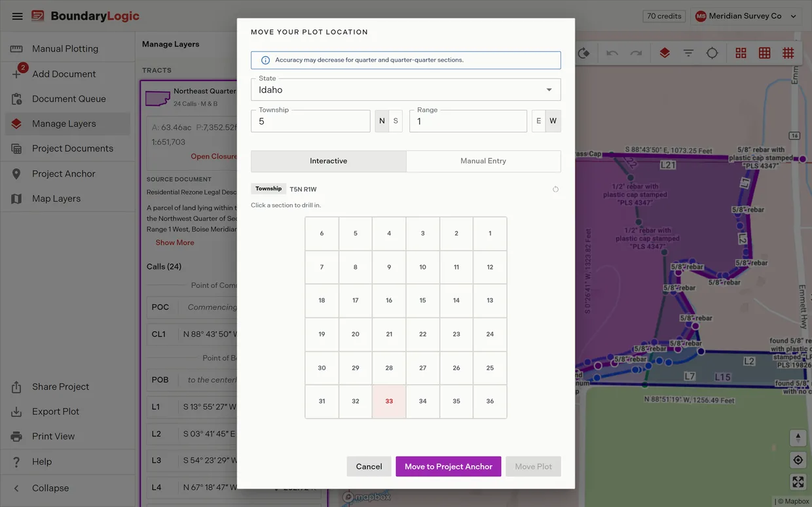Set range direction to W
Image resolution: width=812 pixels, height=507 pixels.
coord(553,121)
